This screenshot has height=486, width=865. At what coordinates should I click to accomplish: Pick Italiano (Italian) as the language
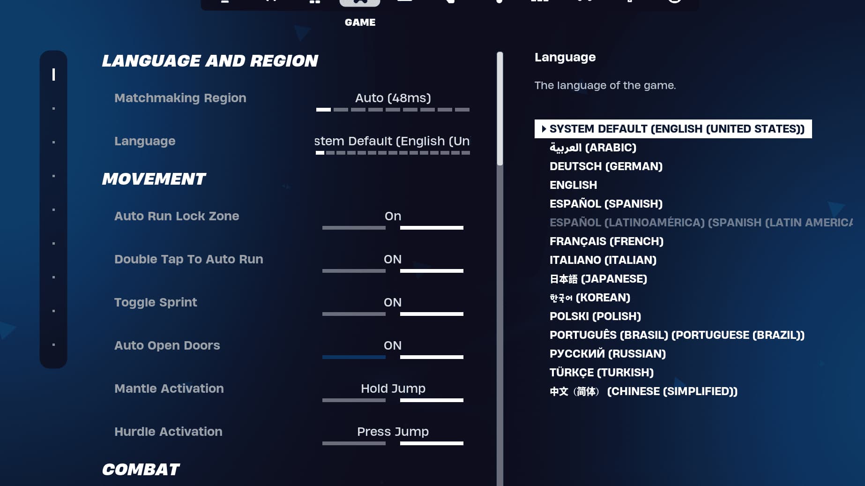pyautogui.click(x=603, y=260)
